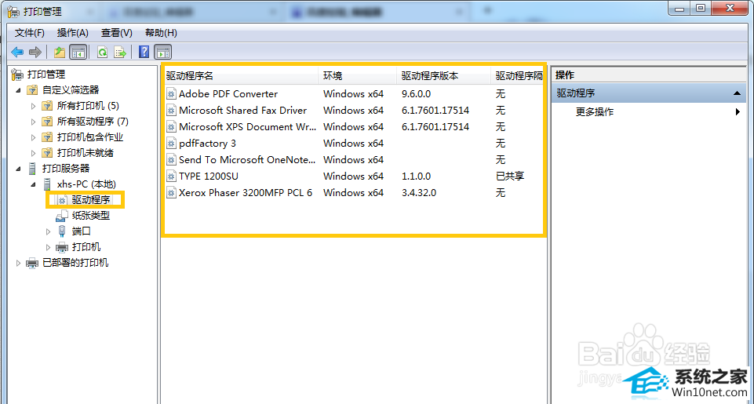Toggle the Show/Hide Console Tree icon

tap(78, 52)
